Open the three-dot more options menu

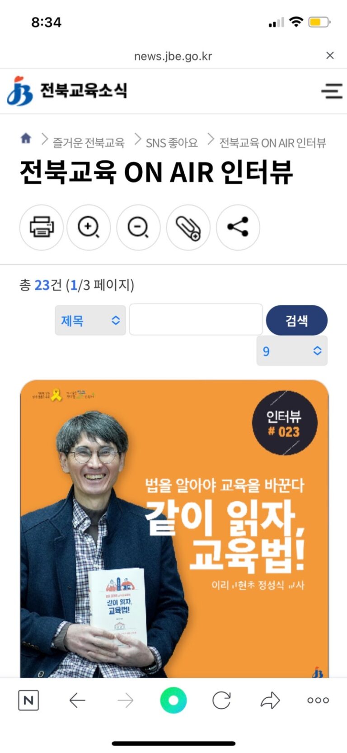pyautogui.click(x=318, y=700)
